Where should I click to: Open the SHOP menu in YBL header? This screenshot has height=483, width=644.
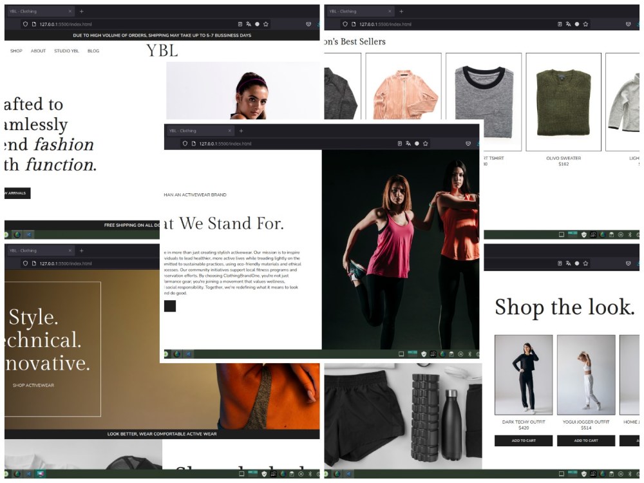click(x=16, y=51)
